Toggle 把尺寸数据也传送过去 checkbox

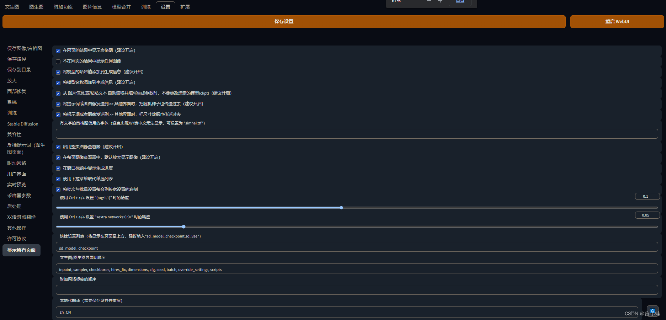click(58, 115)
